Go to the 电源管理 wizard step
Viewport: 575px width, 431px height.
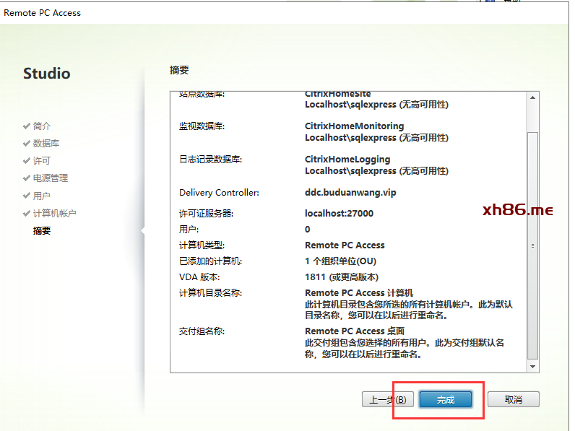point(51,178)
